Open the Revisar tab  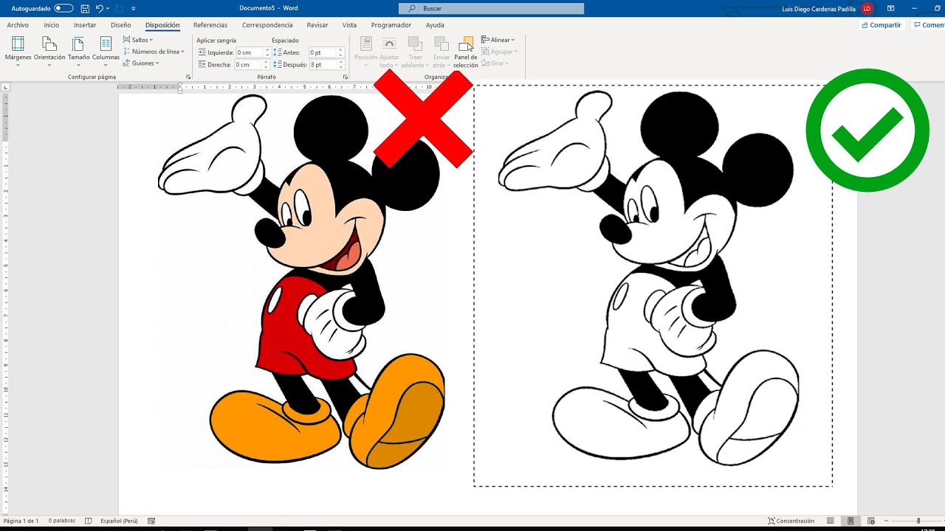(317, 25)
